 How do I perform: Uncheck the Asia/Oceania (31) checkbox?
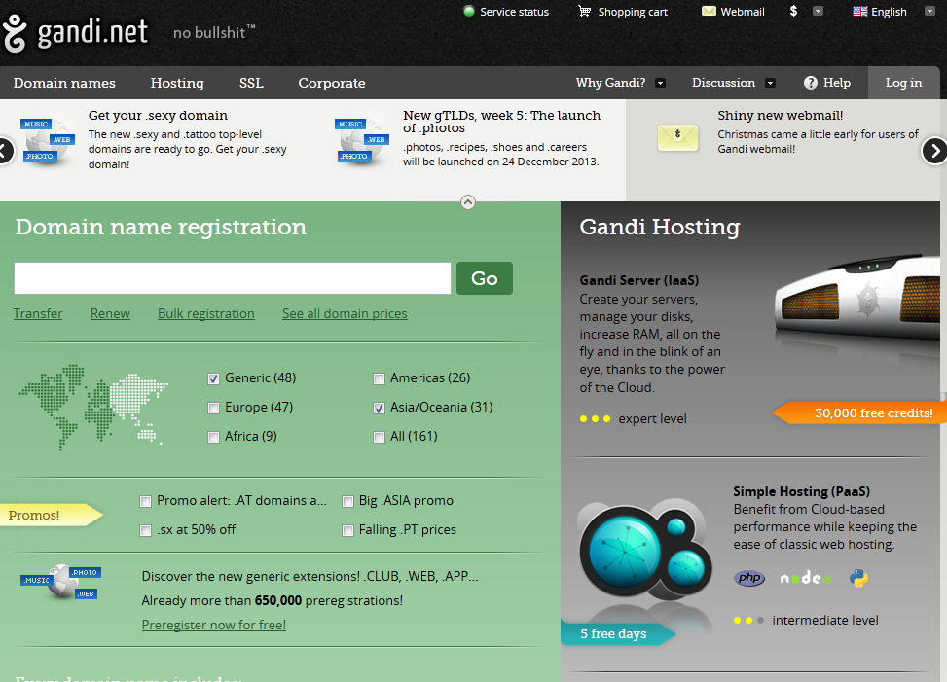[x=379, y=408]
